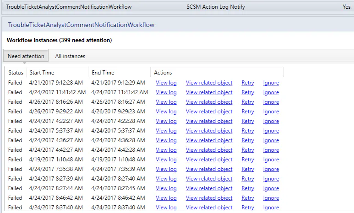Retry the 4/24/2017 7:35:38 AM instance
The width and height of the screenshot is (354, 213).
coord(248,169)
